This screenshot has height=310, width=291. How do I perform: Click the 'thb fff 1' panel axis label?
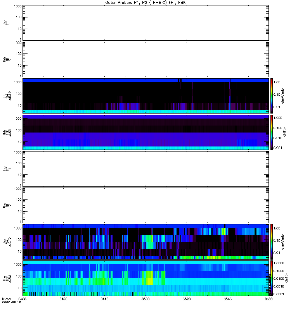point(7,23)
